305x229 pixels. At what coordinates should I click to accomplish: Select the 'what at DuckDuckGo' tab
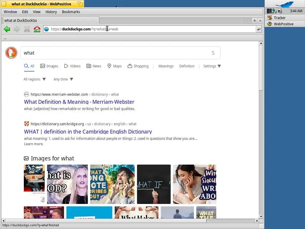point(51,21)
